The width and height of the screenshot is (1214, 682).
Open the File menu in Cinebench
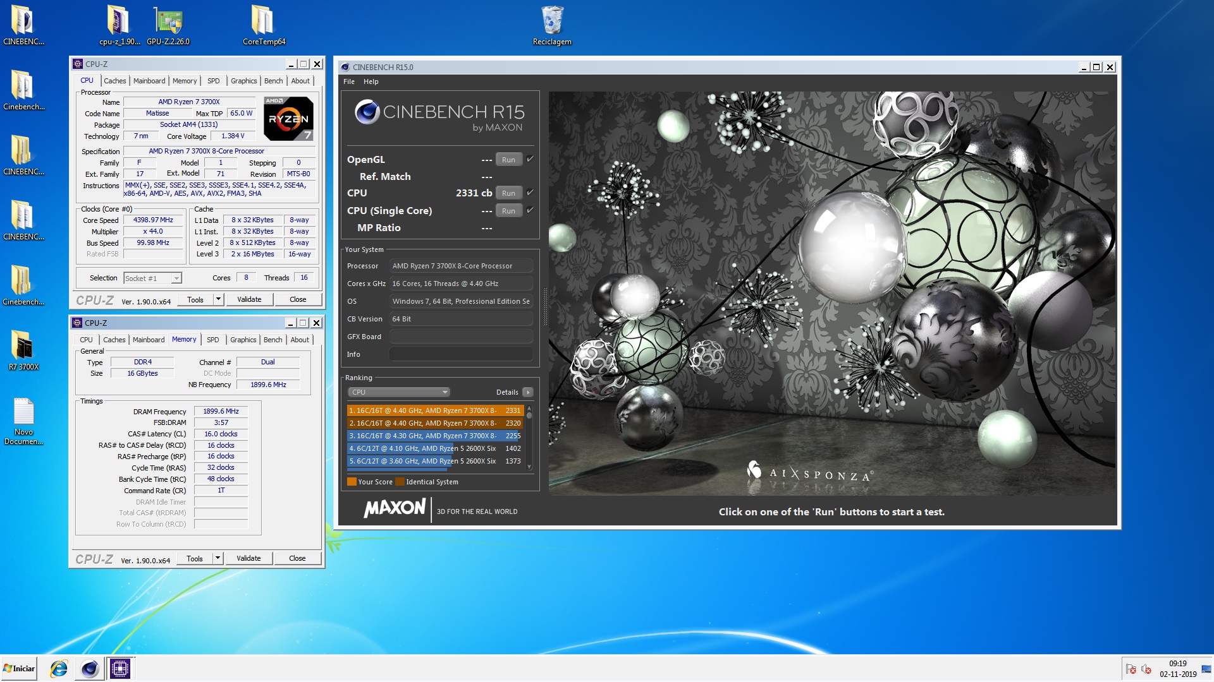coord(349,81)
